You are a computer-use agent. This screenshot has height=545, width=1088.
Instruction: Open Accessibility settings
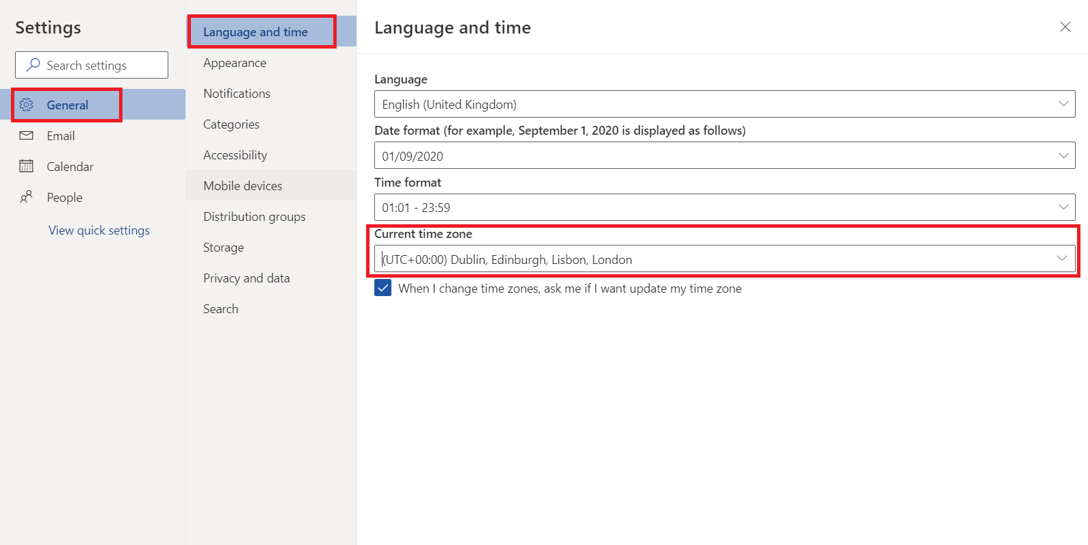pyautogui.click(x=235, y=155)
